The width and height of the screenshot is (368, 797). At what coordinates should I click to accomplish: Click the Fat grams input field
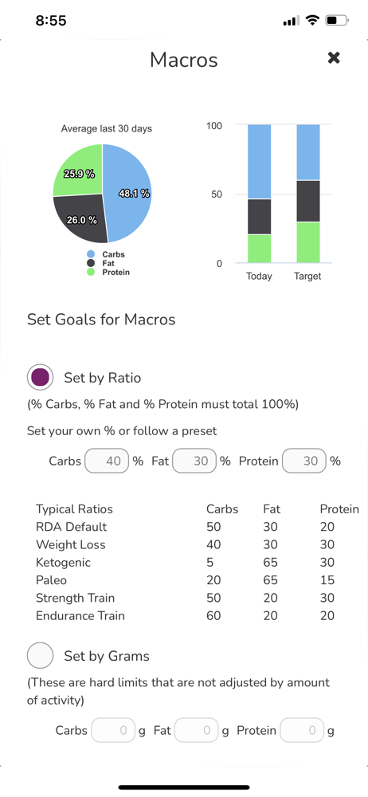click(196, 731)
